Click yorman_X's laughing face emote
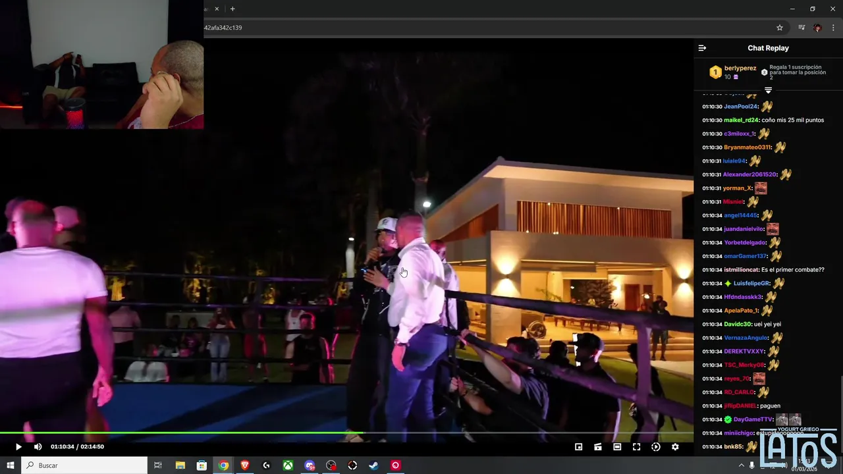Viewport: 843px width, 474px height. pos(761,188)
